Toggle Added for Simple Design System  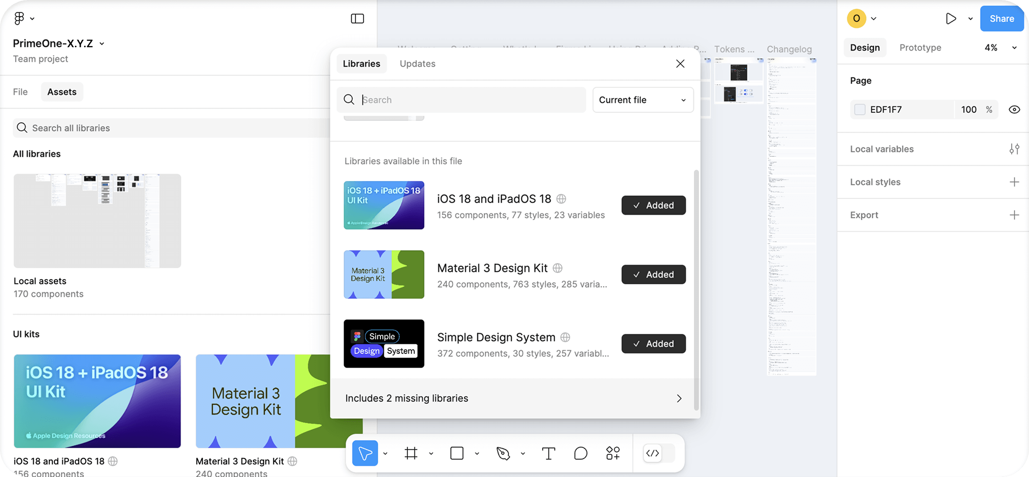653,343
